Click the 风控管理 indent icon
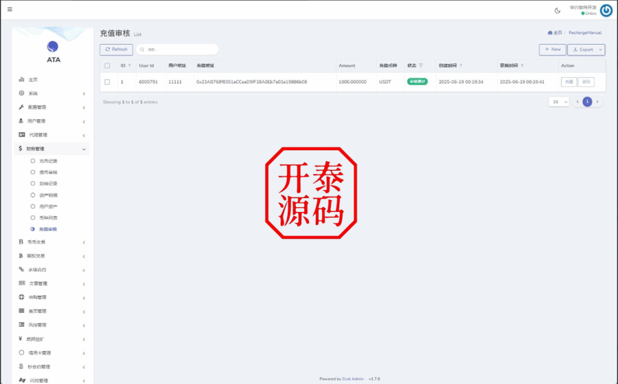 [21, 324]
